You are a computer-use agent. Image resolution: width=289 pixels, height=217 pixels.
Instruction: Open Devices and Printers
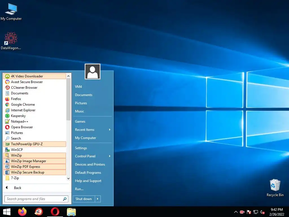tap(93, 164)
